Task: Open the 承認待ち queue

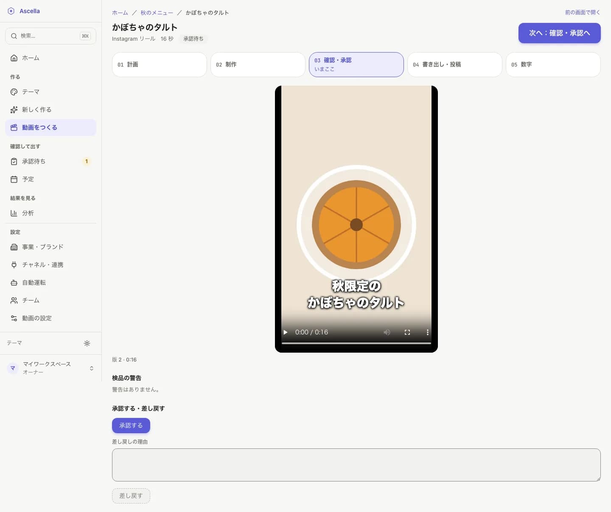Action: click(x=50, y=161)
